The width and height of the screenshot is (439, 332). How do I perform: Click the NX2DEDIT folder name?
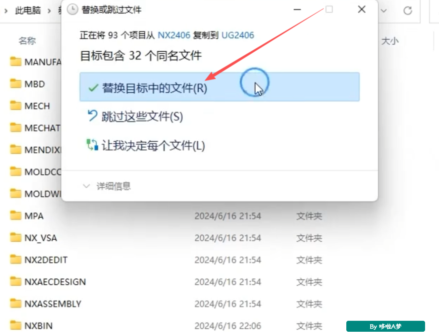click(46, 260)
